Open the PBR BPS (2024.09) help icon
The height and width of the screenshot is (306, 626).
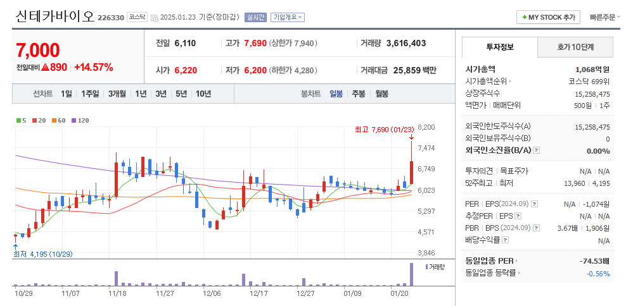click(537, 228)
